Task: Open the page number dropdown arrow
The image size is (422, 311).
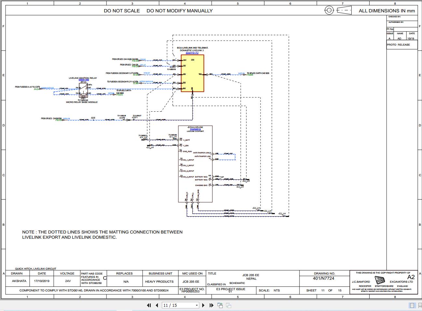Action: tap(197, 305)
